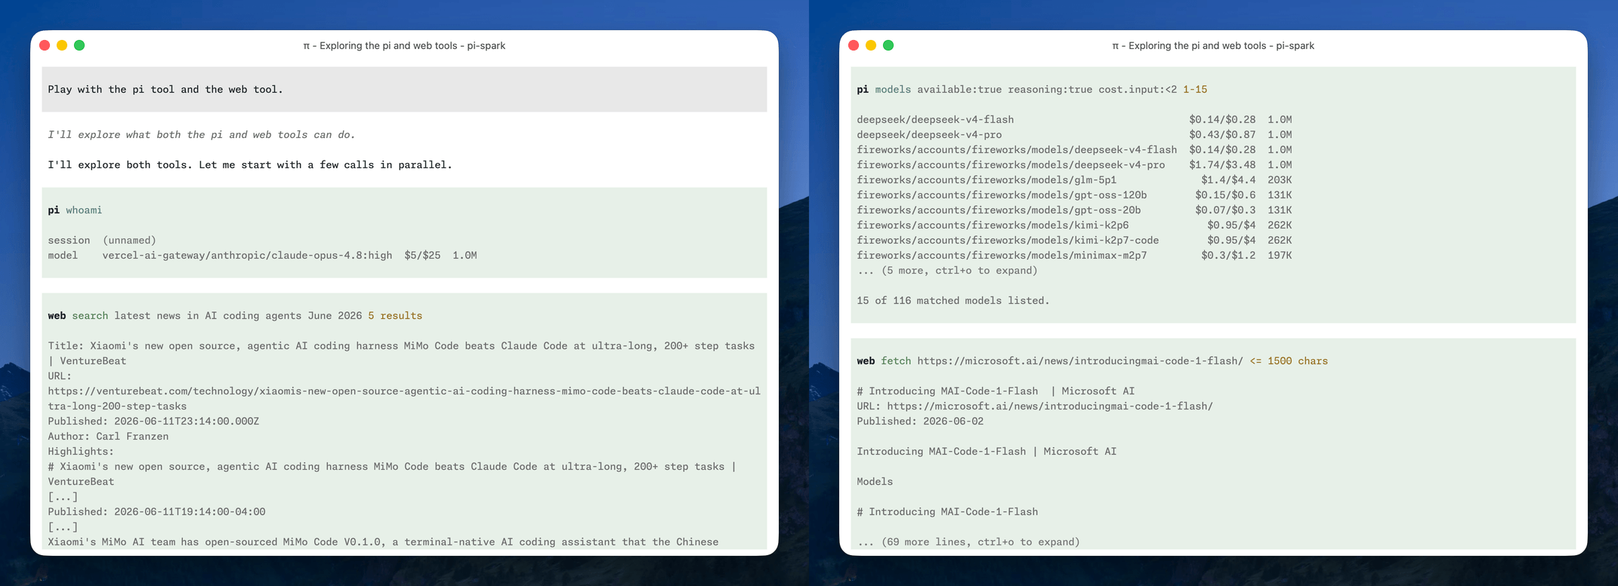
Task: Click the 'pi models' command line
Action: 1032,89
